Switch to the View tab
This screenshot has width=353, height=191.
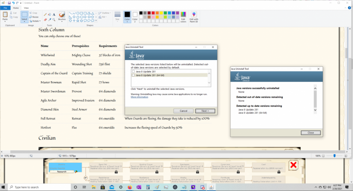click(x=26, y=8)
